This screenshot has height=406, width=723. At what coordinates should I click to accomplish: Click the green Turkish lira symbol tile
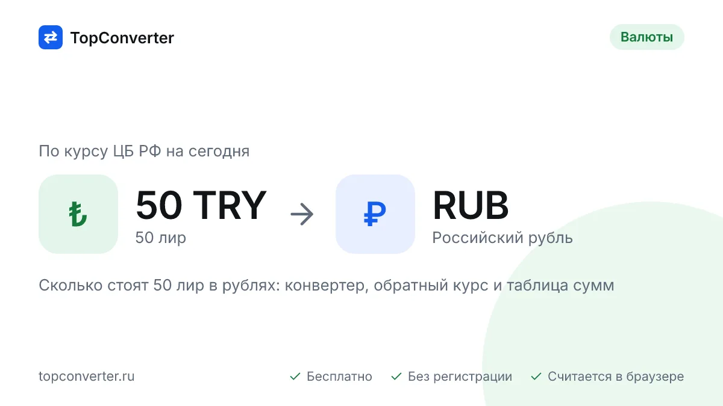[78, 214]
